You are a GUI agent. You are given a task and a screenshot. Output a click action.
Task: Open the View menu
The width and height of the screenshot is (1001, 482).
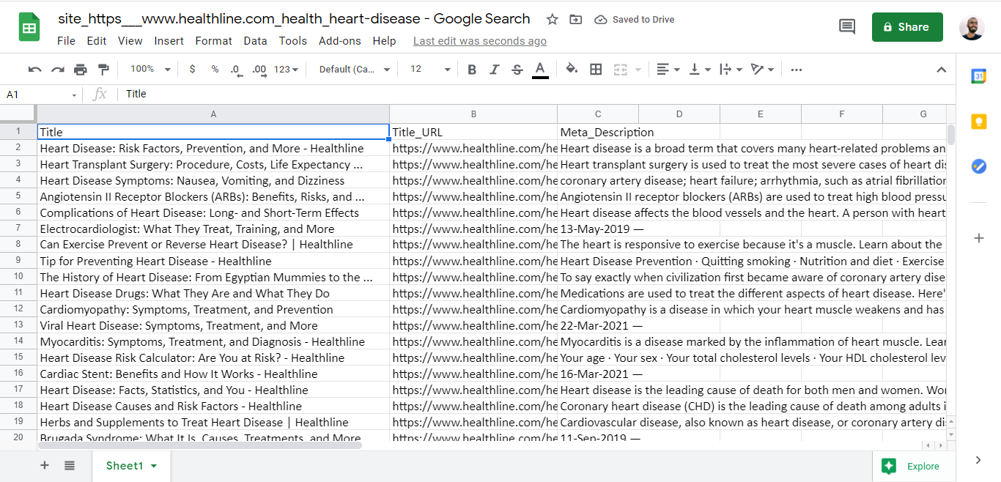pos(130,41)
